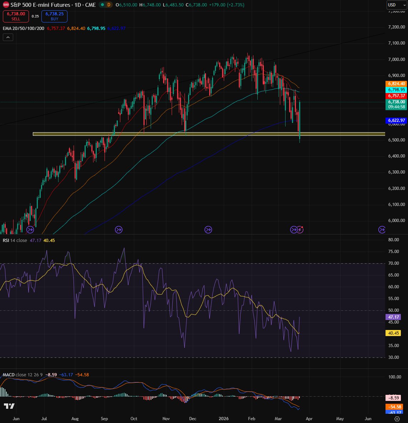This screenshot has width=408, height=423.
Task: Click the dark blue EMA legend value 6,622.97
Action: 116,28
